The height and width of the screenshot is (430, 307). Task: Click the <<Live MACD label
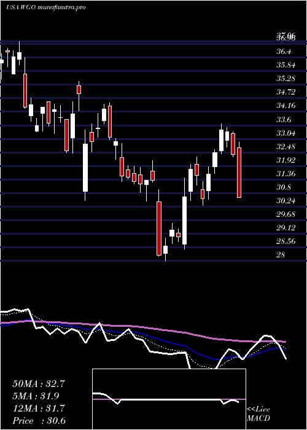coord(258,413)
